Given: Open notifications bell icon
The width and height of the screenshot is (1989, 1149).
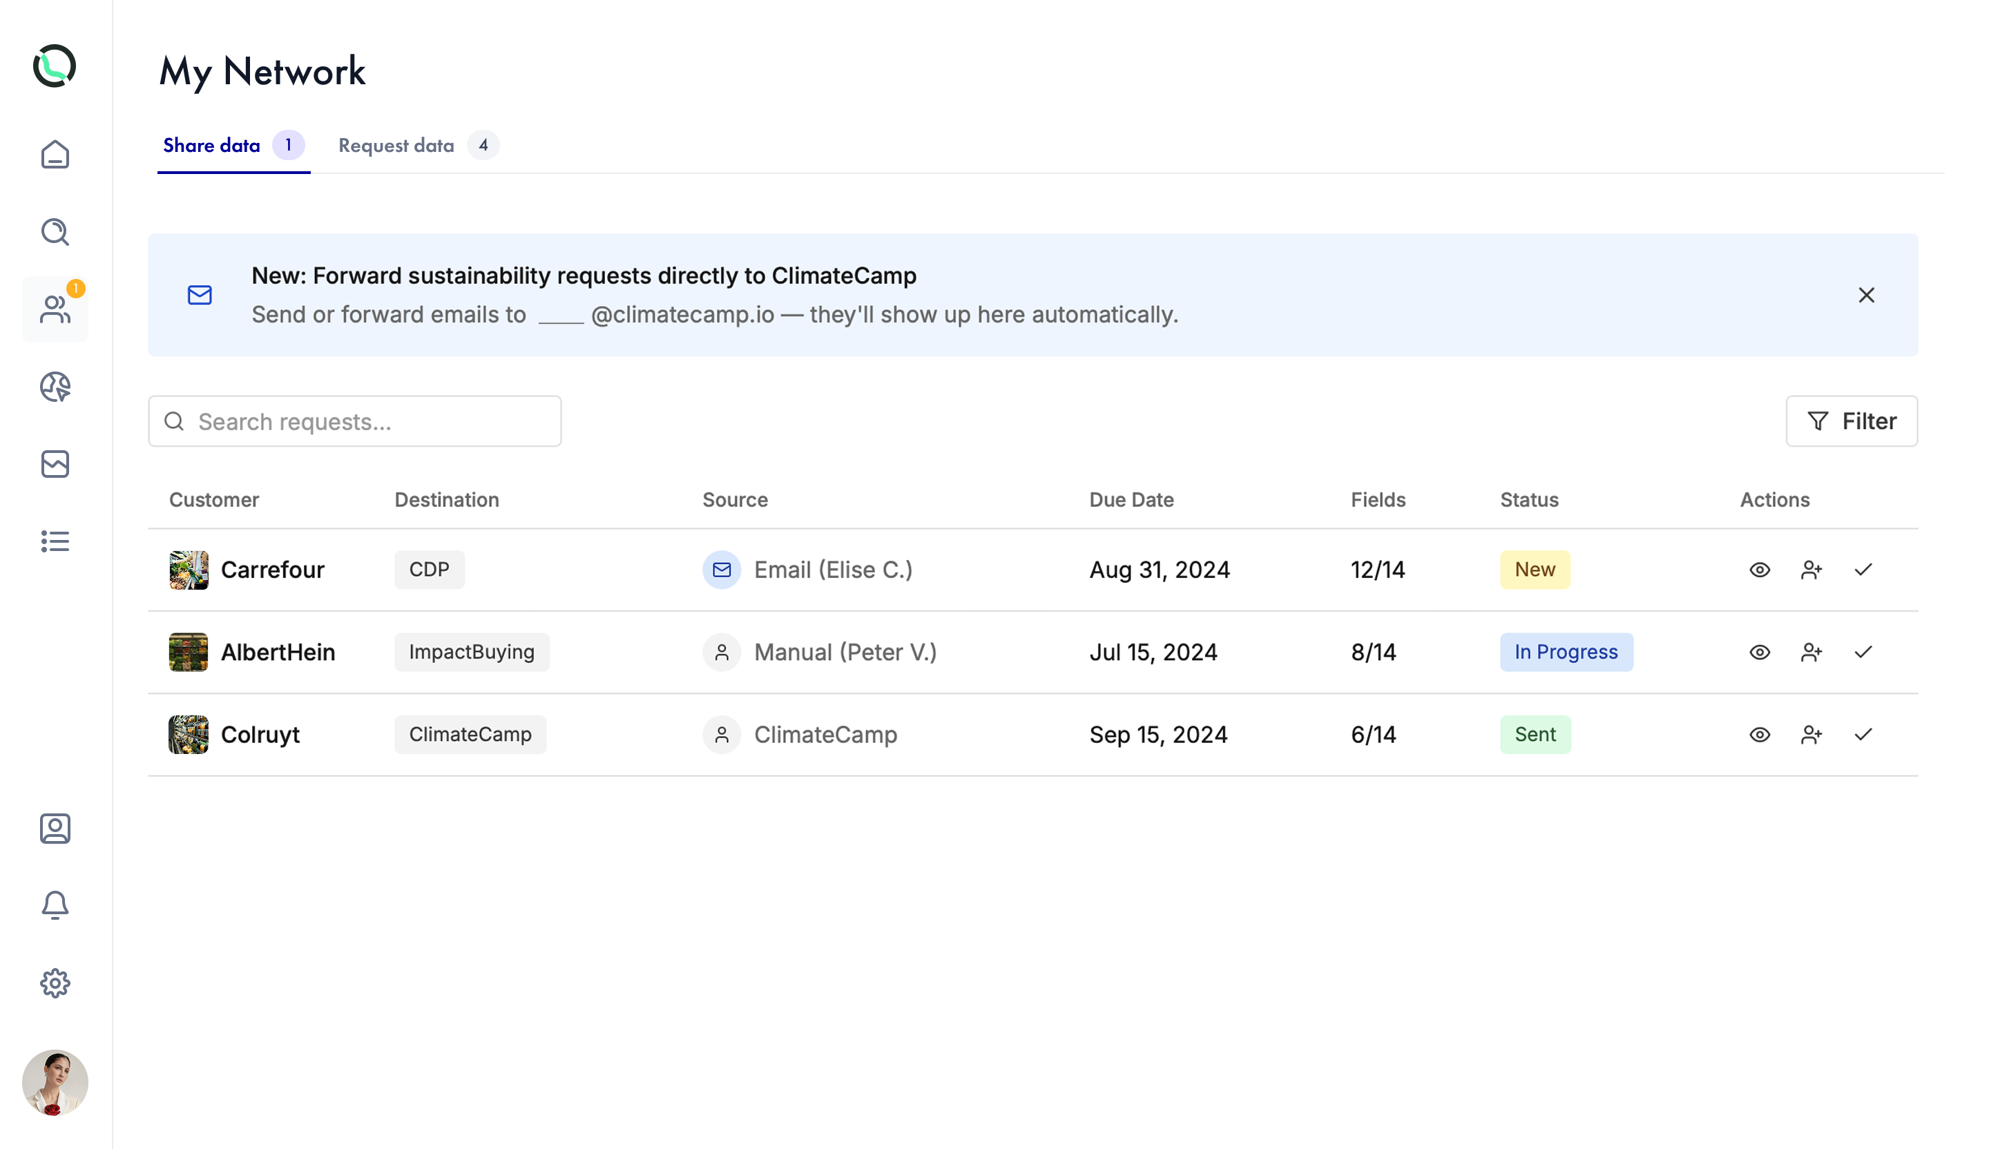Looking at the screenshot, I should 55,905.
